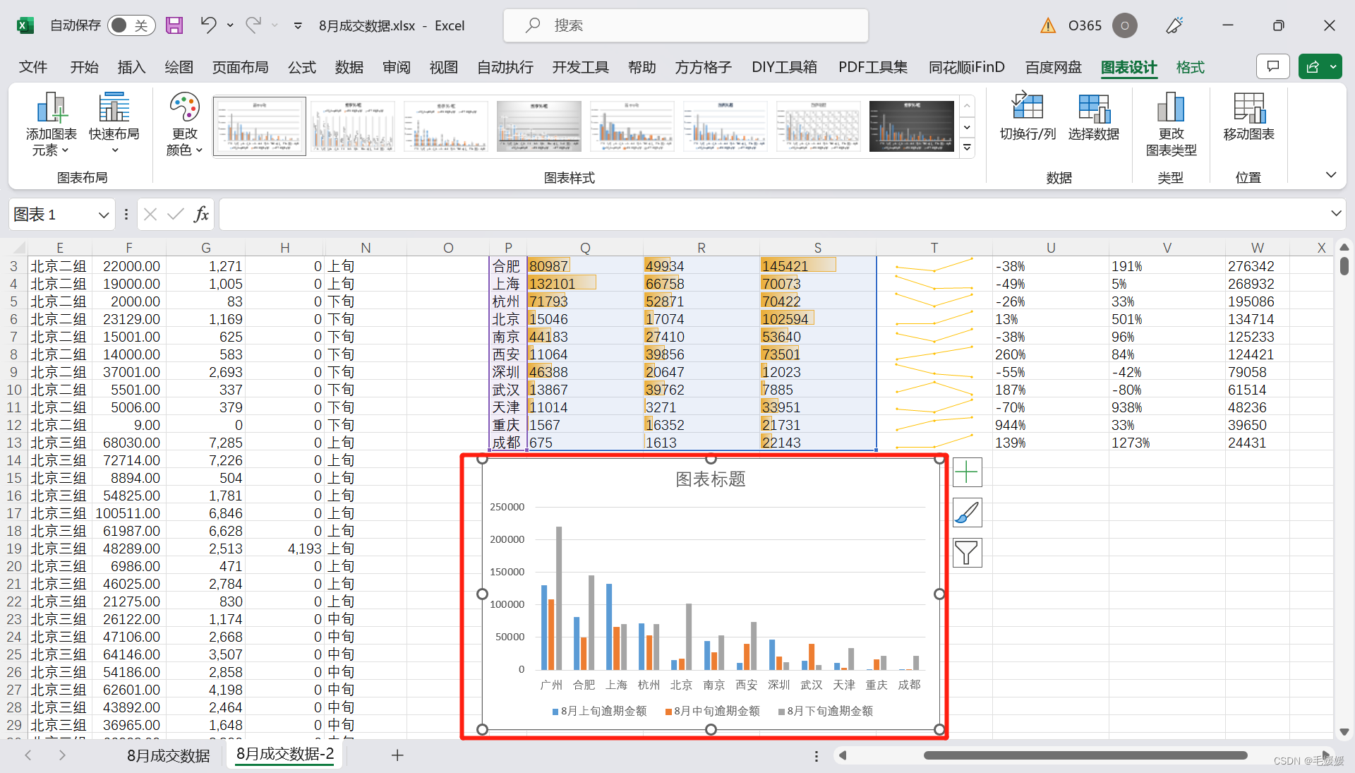The height and width of the screenshot is (773, 1355).
Task: Click the O365 account avatar
Action: pos(1124,25)
